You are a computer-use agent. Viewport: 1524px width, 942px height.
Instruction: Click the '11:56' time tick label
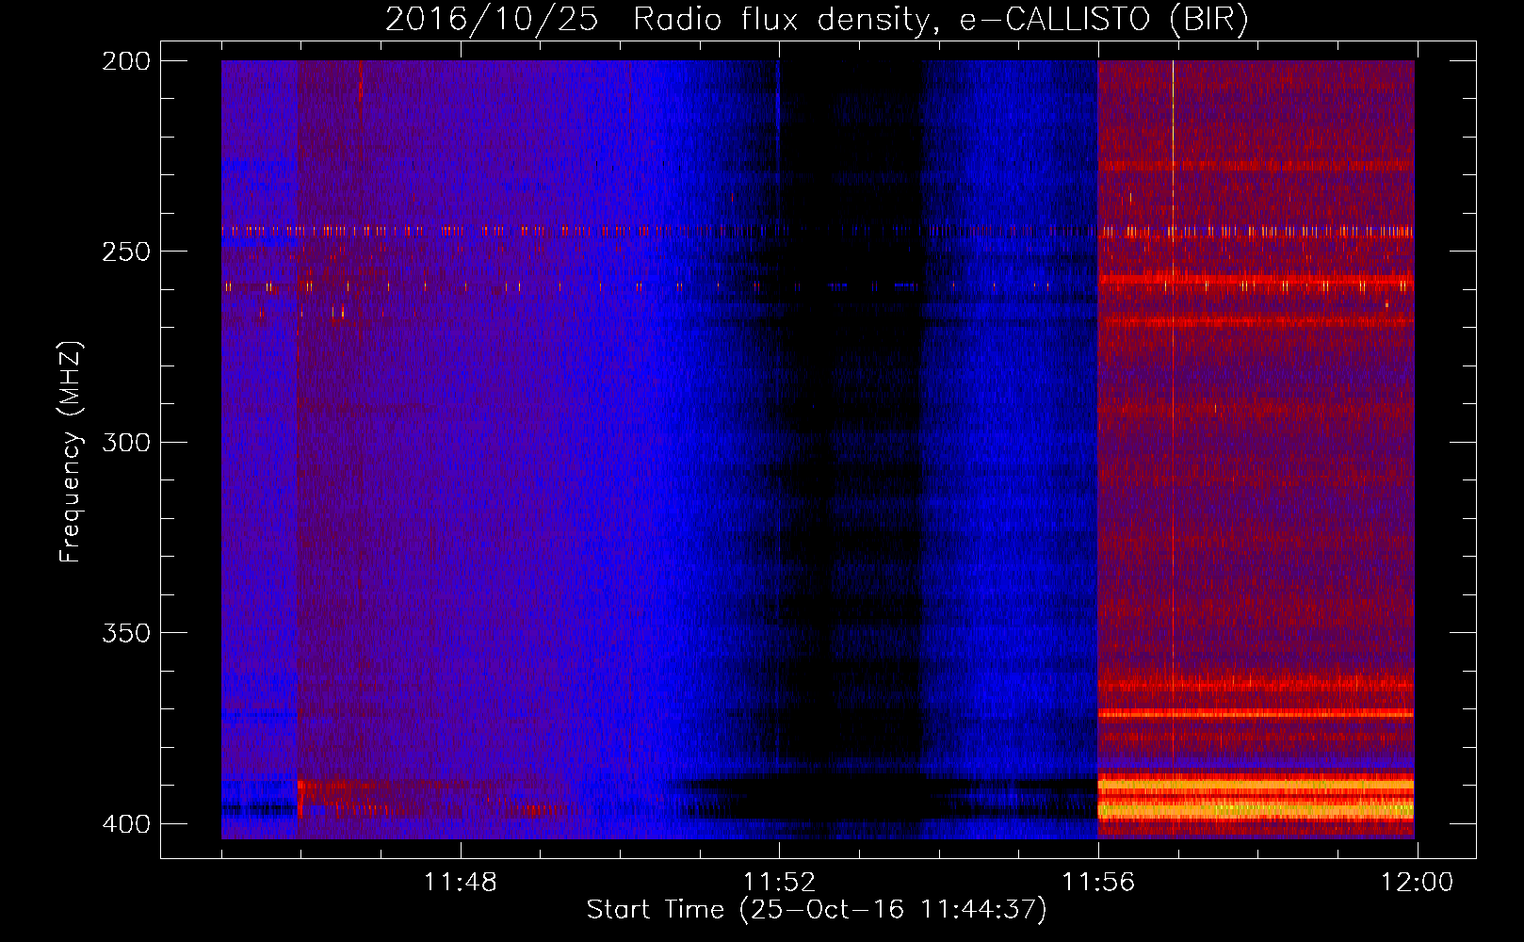click(1098, 883)
